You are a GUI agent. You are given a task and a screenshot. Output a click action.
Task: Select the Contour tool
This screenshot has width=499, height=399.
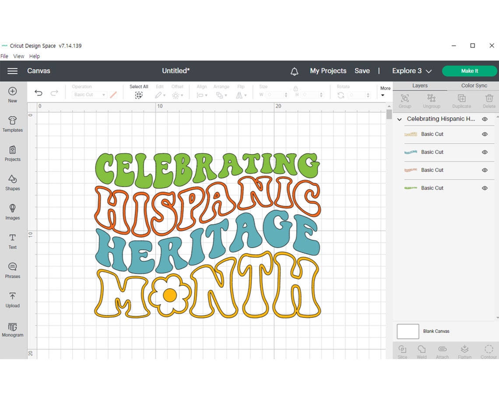tap(488, 350)
